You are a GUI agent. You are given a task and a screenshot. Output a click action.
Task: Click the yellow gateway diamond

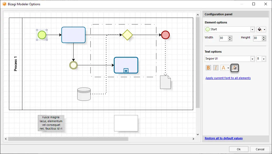coord(127,35)
